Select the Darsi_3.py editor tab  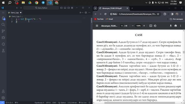point(15,12)
